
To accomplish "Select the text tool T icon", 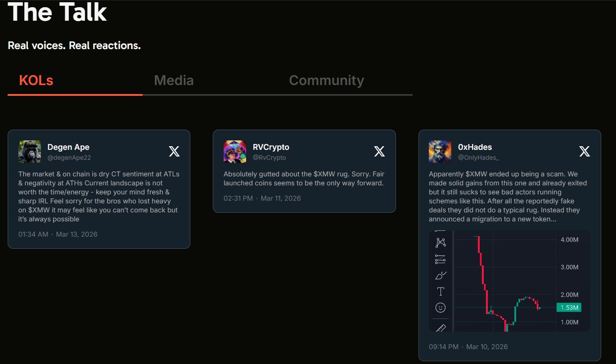I will [441, 292].
